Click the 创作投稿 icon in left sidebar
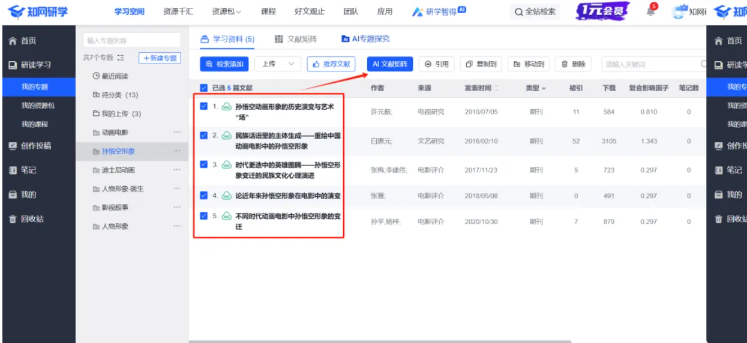Screen dimensions: 747x343 tap(12, 146)
